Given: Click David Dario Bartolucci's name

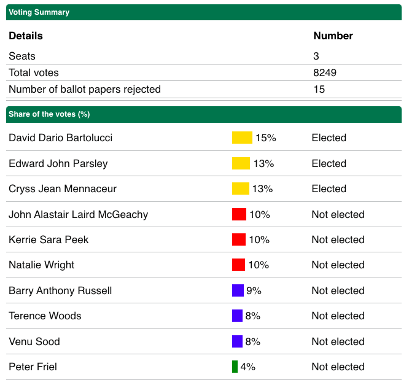Looking at the screenshot, I should [60, 138].
